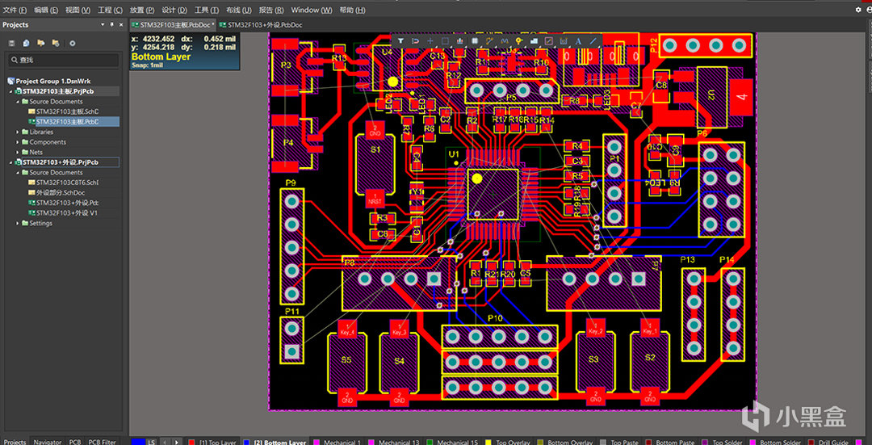
Task: Open the 文件 (F) menu
Action: click(x=15, y=10)
